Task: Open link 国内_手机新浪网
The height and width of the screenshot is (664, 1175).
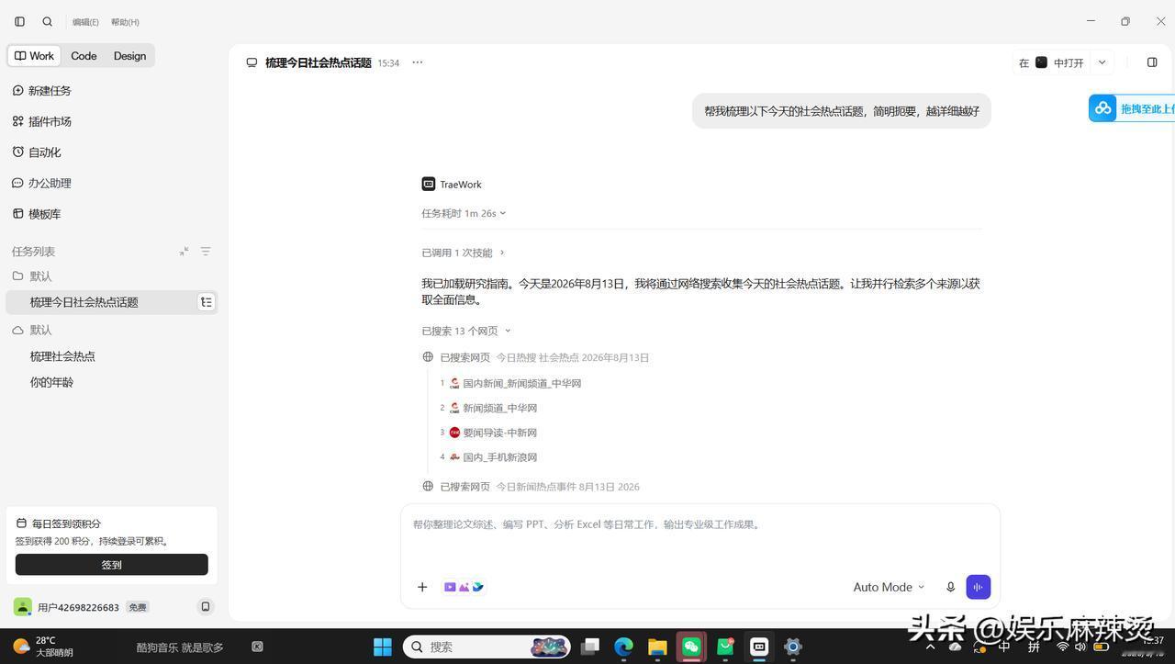Action: click(x=499, y=457)
